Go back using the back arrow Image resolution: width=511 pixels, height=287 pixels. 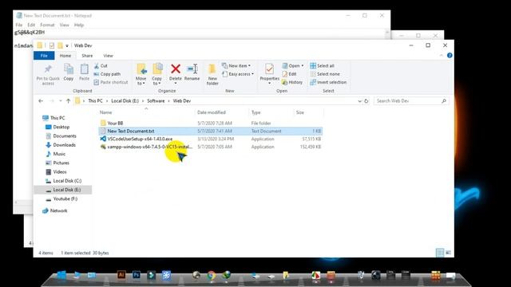41,101
